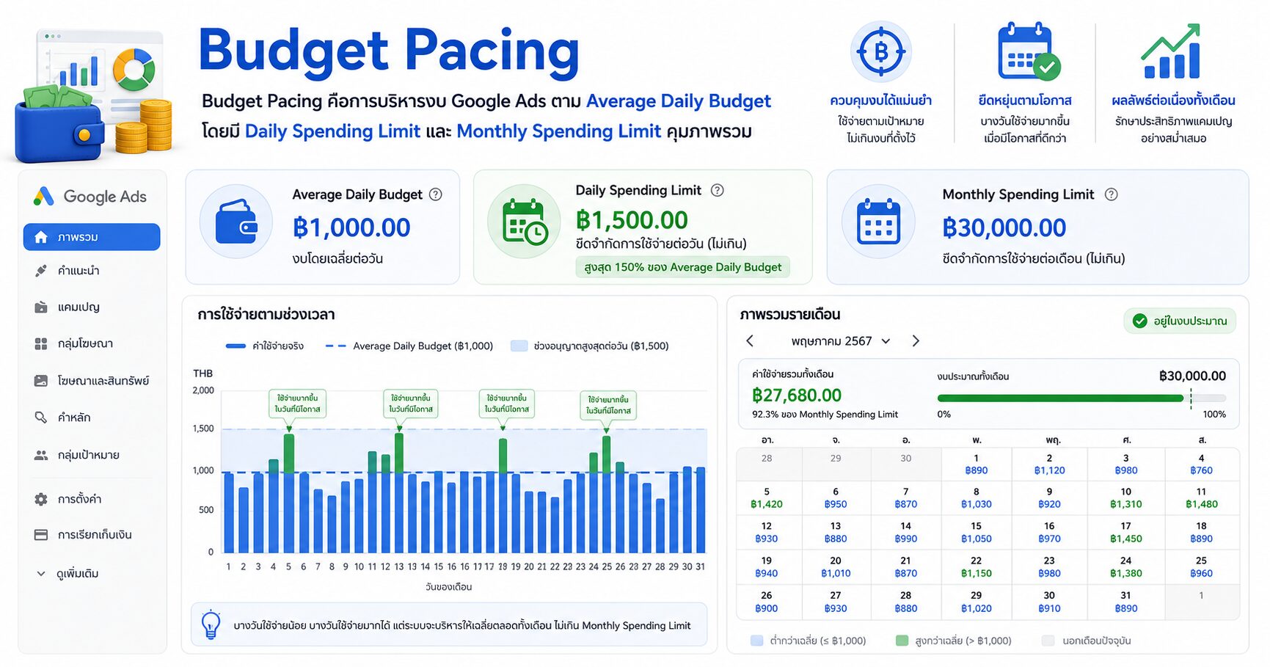Click the คำแนะนำ wand icon
1270x667 pixels.
click(41, 271)
